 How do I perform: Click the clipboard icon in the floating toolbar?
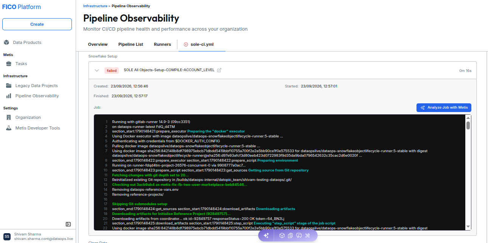[x=290, y=235]
